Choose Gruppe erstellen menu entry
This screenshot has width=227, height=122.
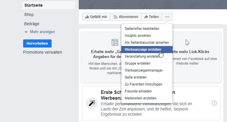(x=147, y=63)
